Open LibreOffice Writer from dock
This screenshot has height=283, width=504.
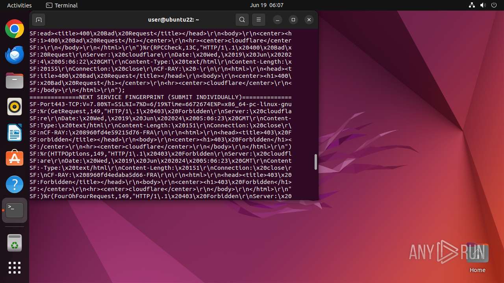15,132
